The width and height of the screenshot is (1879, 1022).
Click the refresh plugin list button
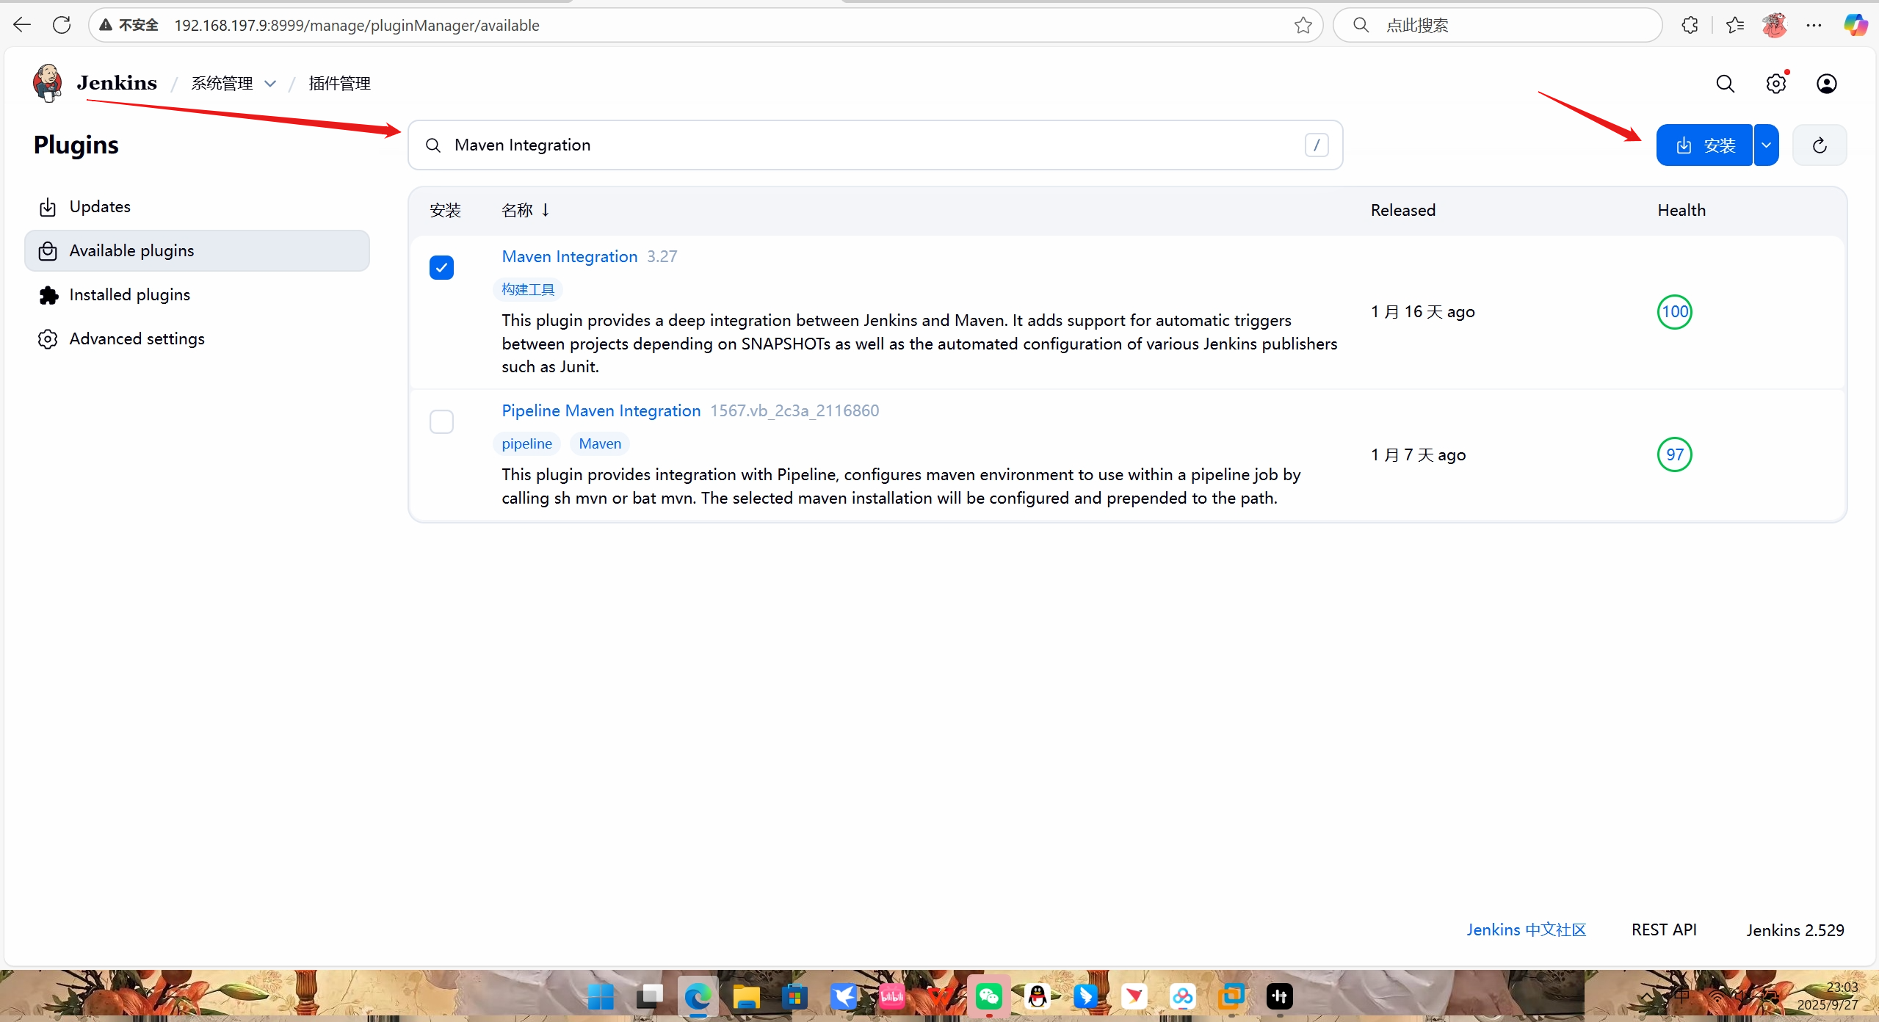click(1820, 145)
